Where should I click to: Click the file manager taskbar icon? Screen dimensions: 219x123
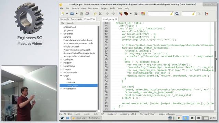(67, 118)
